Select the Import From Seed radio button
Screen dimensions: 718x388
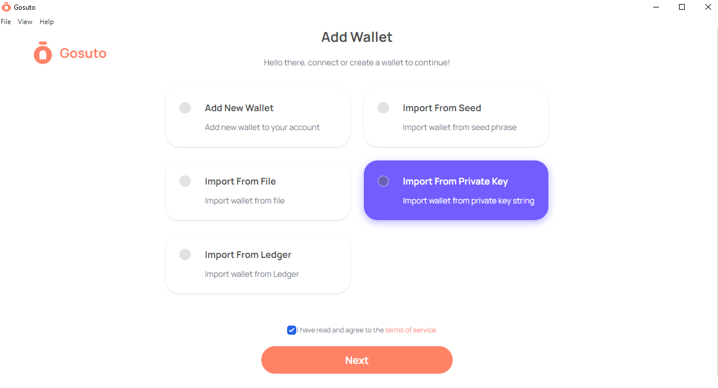coord(383,108)
